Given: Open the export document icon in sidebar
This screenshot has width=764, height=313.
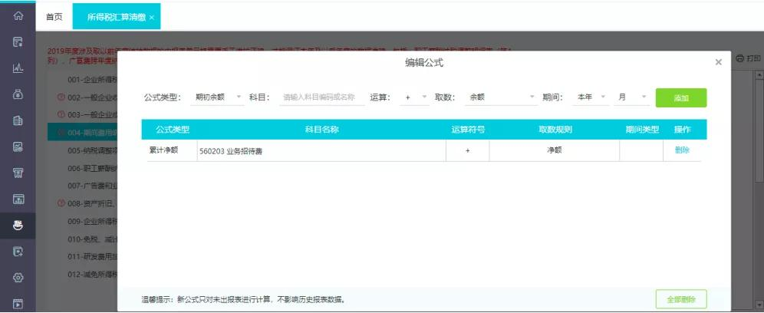Looking at the screenshot, I should [x=18, y=252].
